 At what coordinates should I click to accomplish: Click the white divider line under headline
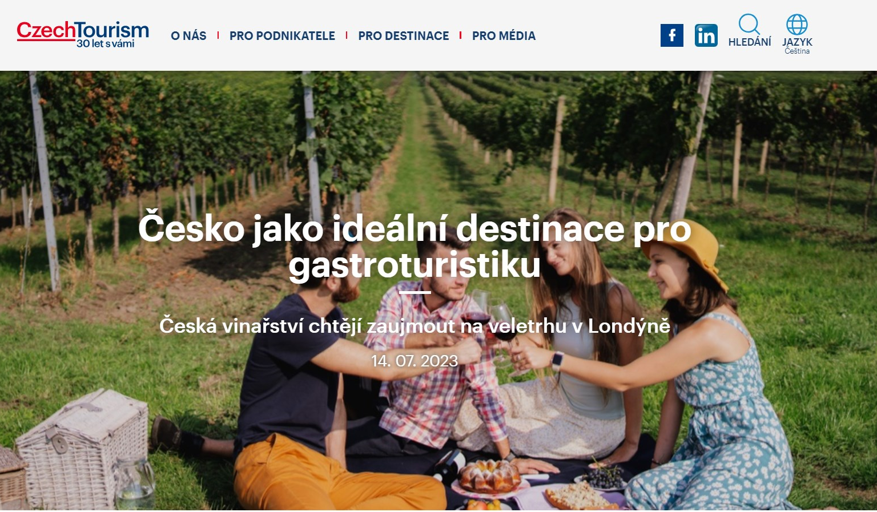click(x=415, y=292)
